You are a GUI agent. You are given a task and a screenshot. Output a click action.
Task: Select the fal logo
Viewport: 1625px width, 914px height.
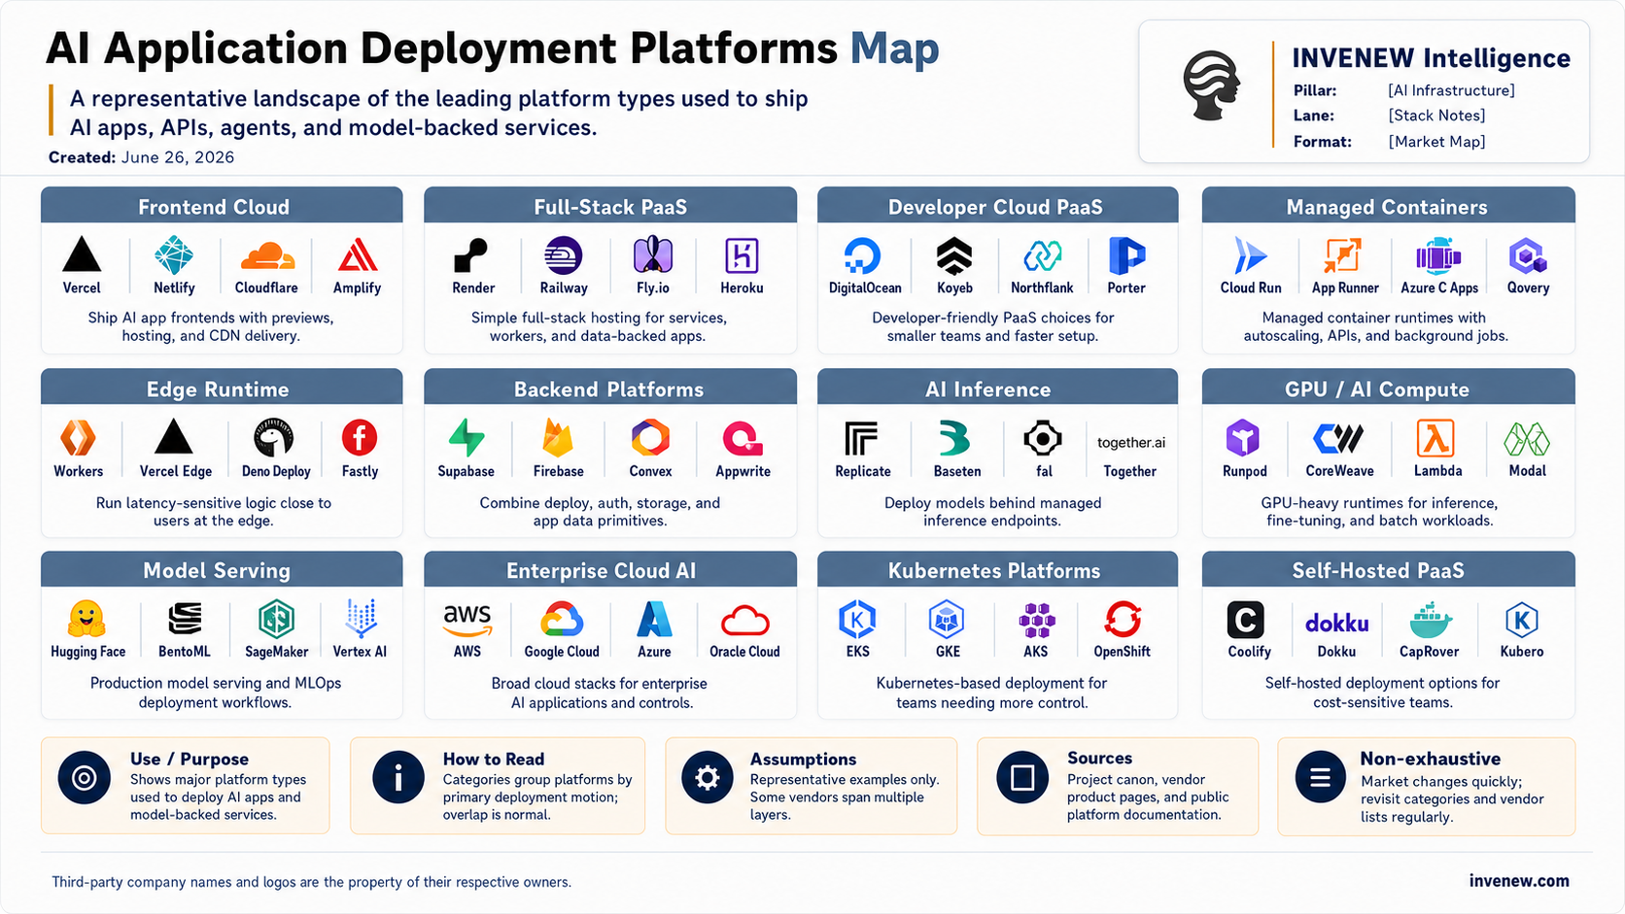1043,439
